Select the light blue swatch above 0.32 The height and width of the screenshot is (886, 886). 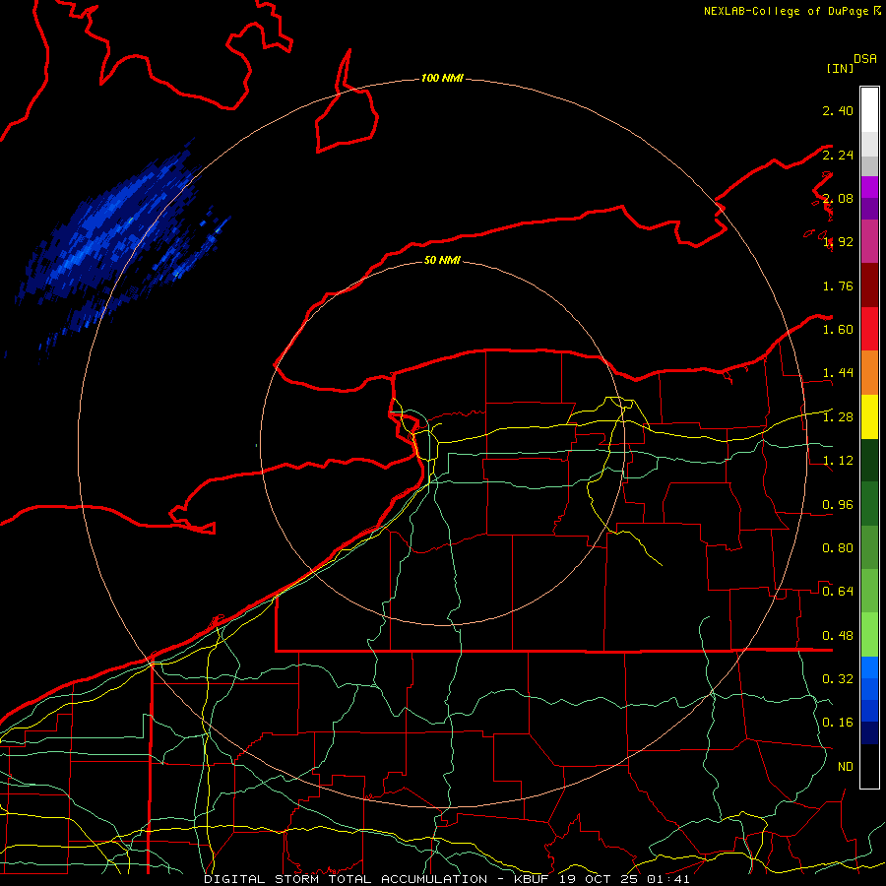(869, 667)
